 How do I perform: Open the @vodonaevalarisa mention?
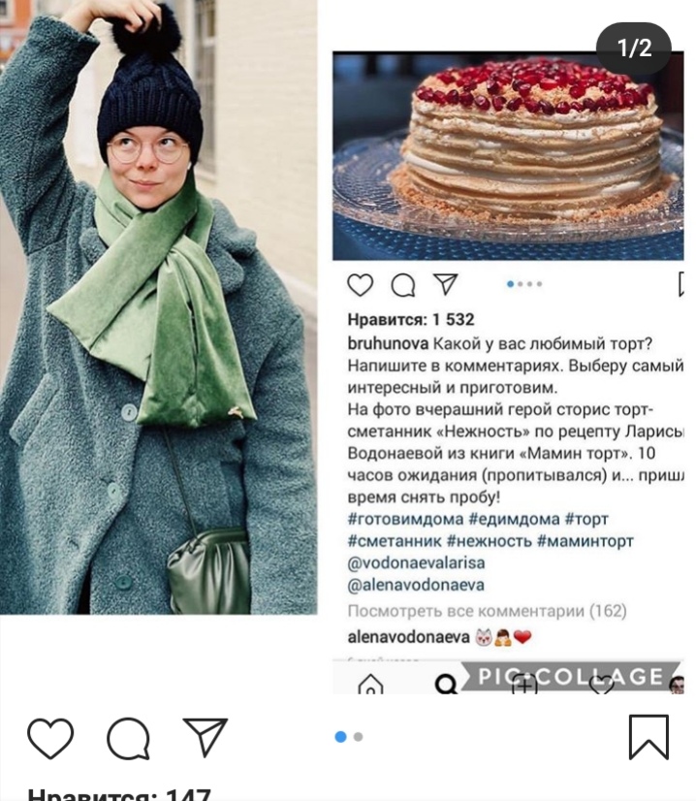click(416, 563)
